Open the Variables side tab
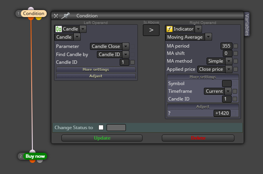 (x=247, y=25)
